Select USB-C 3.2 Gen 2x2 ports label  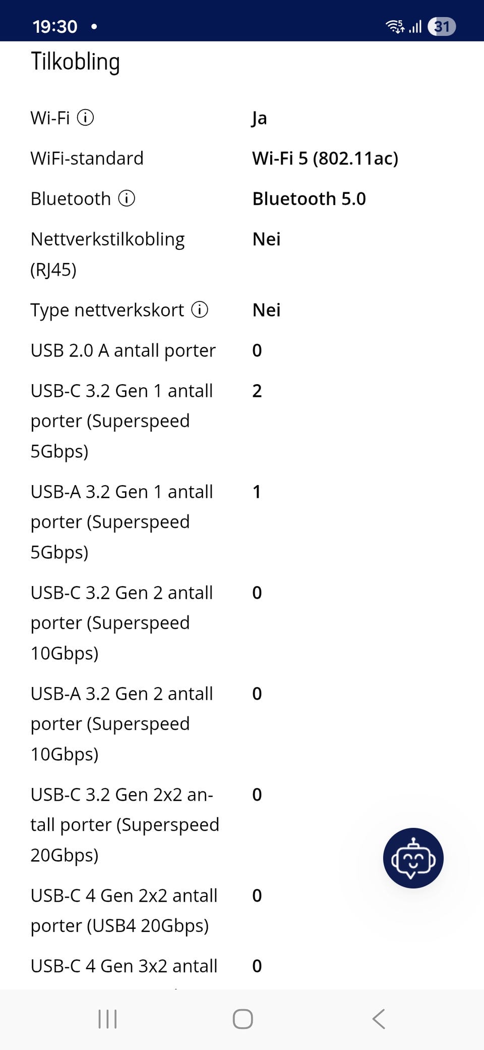[x=125, y=824]
